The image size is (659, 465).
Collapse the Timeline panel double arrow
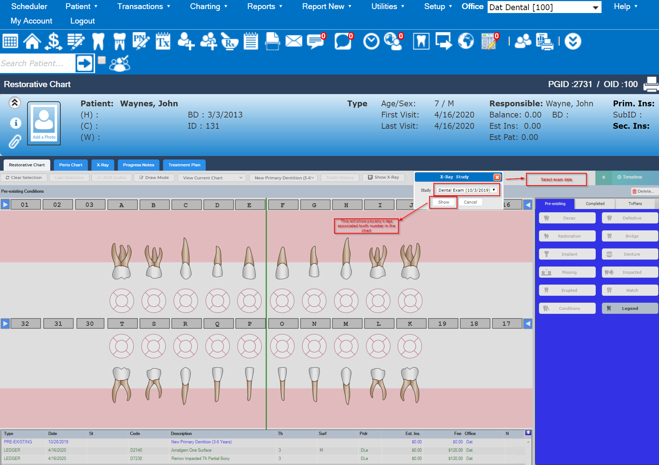(x=603, y=177)
